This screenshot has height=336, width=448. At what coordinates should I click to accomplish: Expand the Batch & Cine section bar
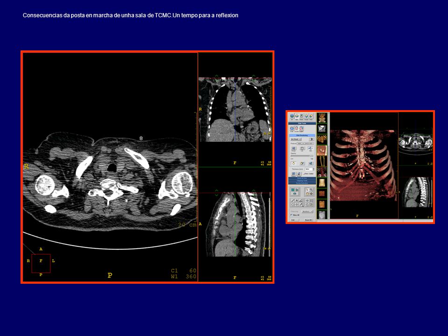pyautogui.click(x=302, y=178)
